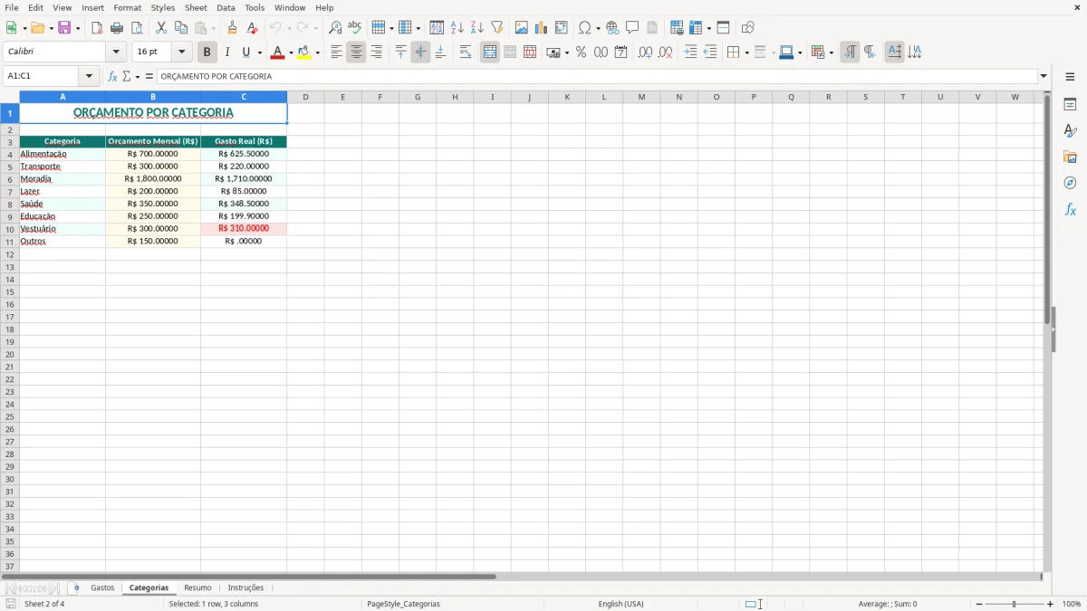Viewport: 1087px width, 611px height.
Task: Toggle Align Left
Action: point(336,53)
